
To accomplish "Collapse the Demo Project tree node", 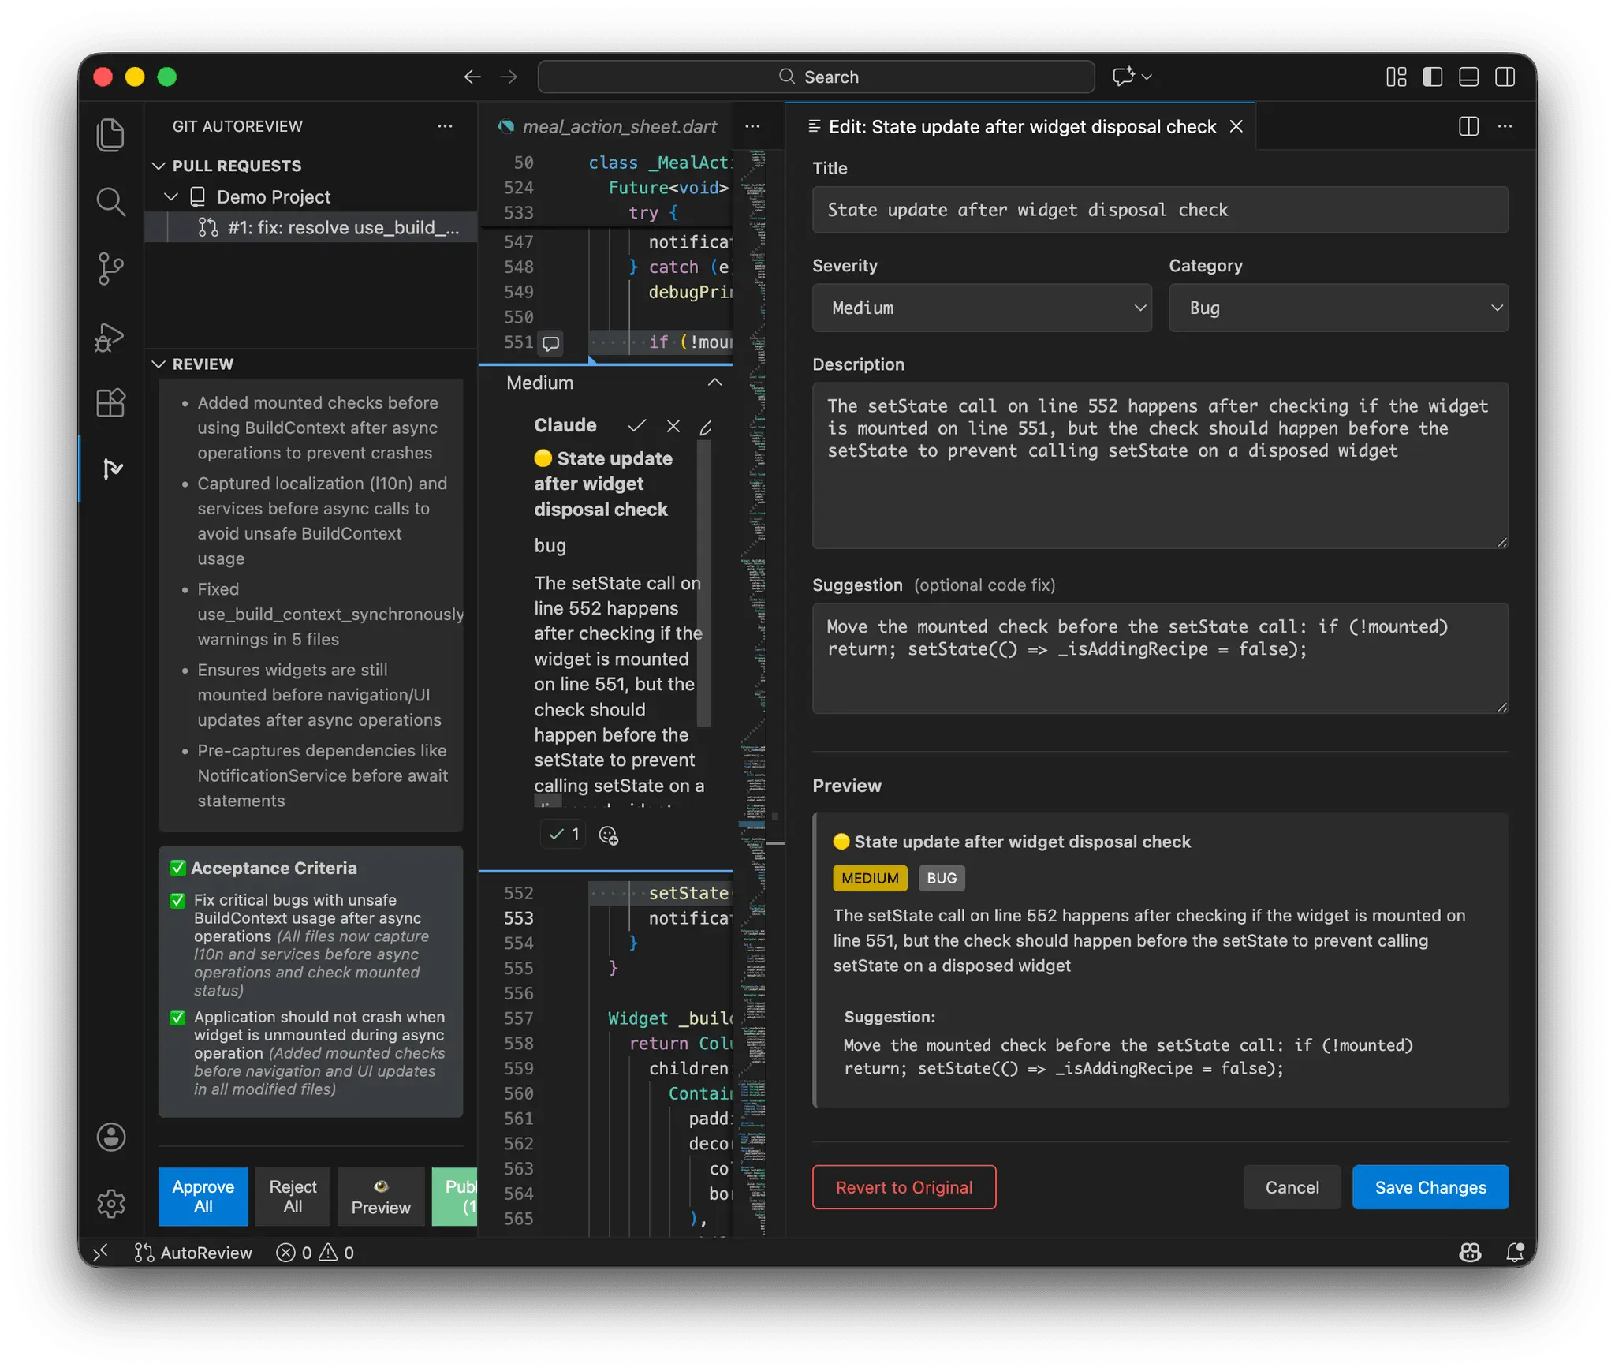I will (x=171, y=196).
